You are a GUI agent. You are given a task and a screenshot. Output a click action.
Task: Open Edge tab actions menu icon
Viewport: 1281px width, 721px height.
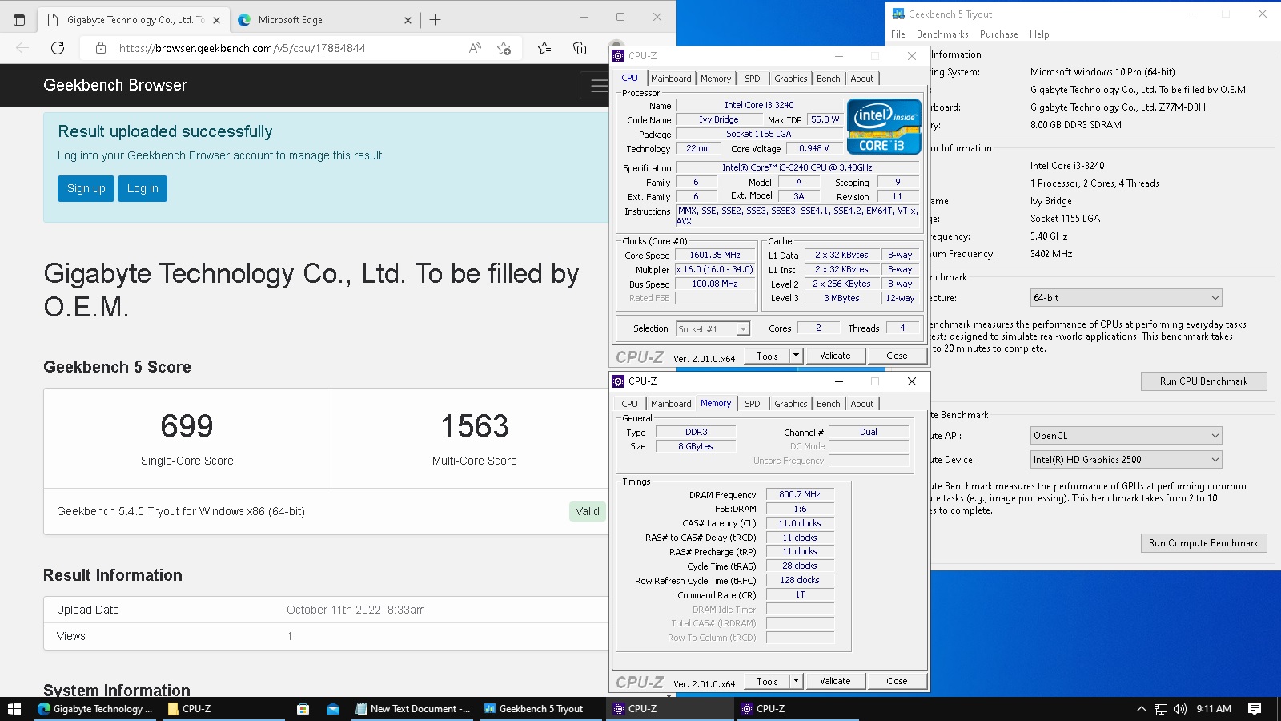(x=19, y=20)
